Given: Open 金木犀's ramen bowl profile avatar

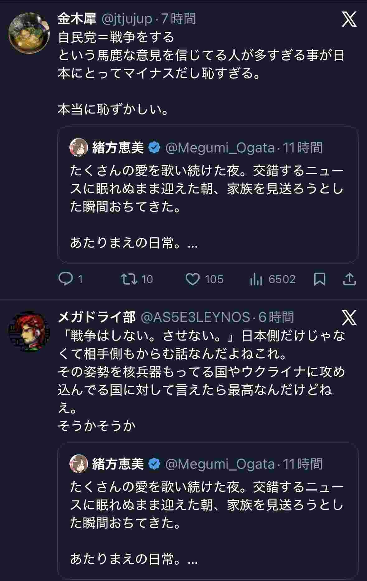Looking at the screenshot, I should point(29,33).
